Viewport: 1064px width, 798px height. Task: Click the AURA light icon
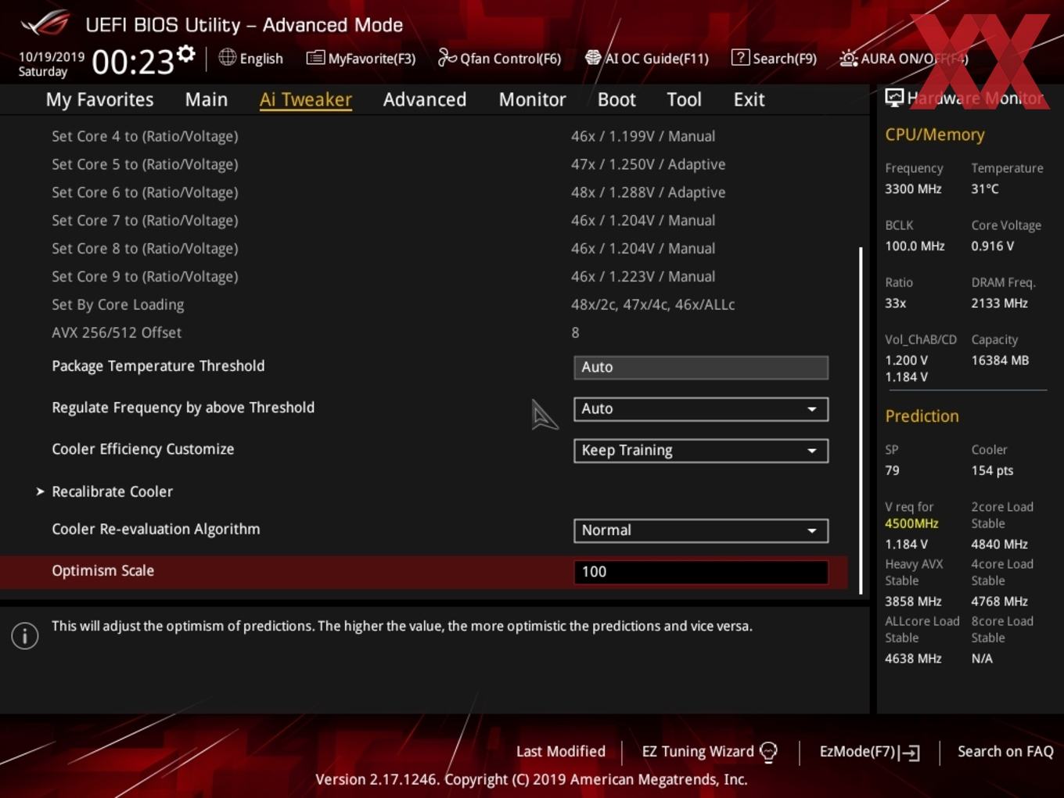[848, 58]
